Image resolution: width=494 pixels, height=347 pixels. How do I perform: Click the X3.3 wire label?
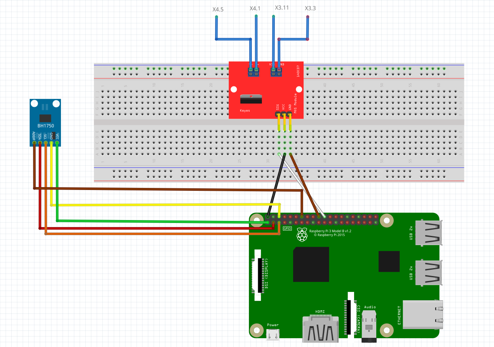(310, 8)
